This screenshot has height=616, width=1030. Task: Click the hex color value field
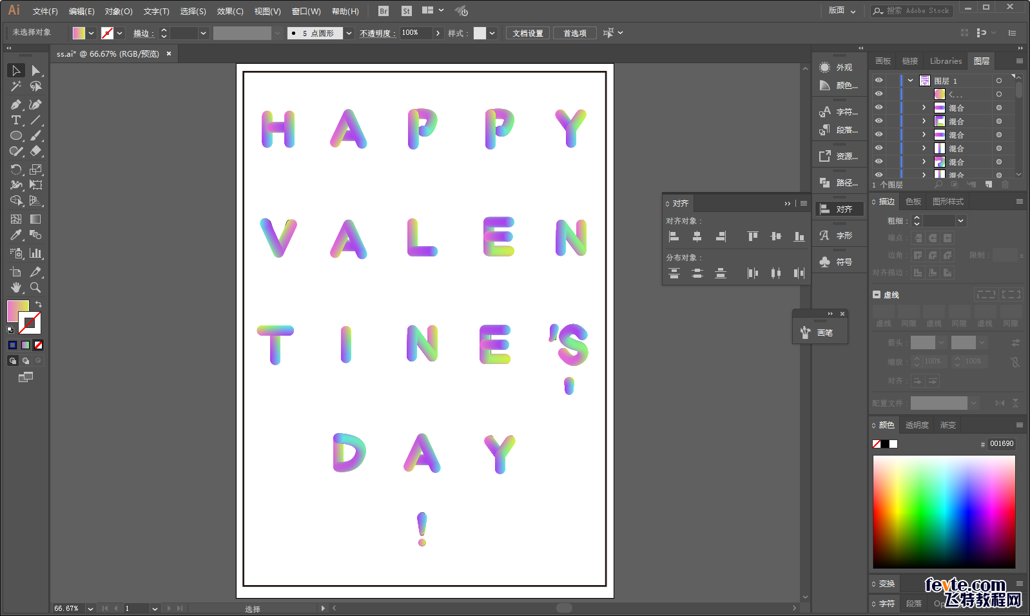[x=1001, y=444]
